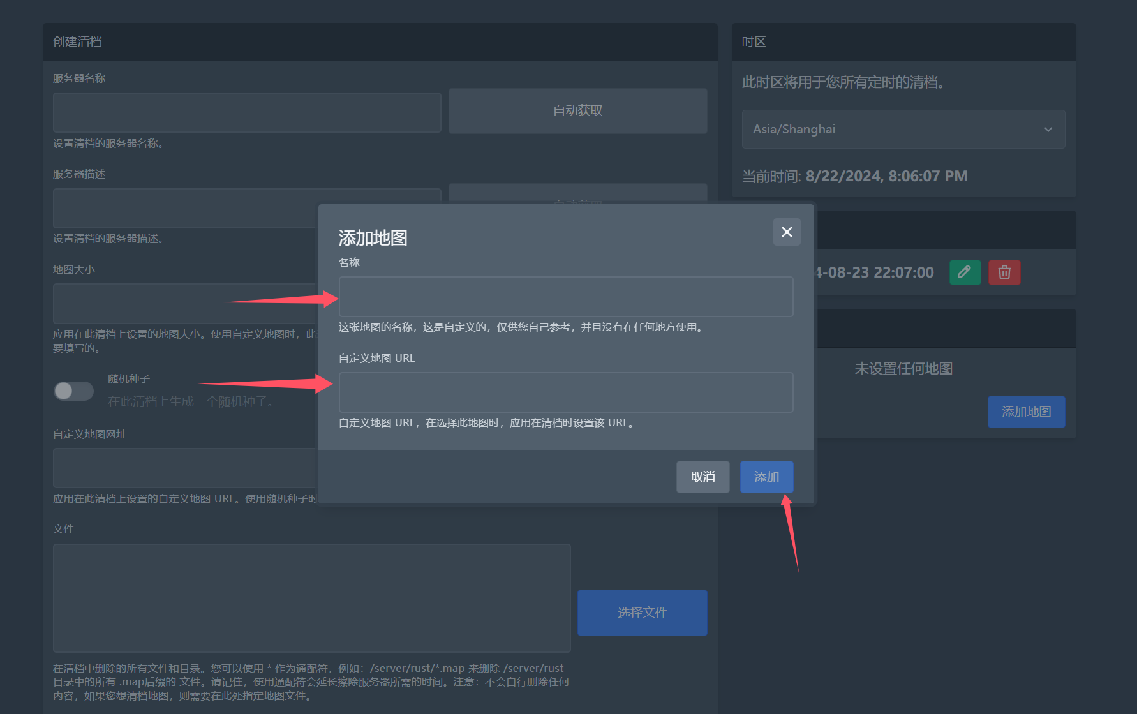This screenshot has width=1137, height=714.
Task: Click the 取消 button
Action: [702, 477]
